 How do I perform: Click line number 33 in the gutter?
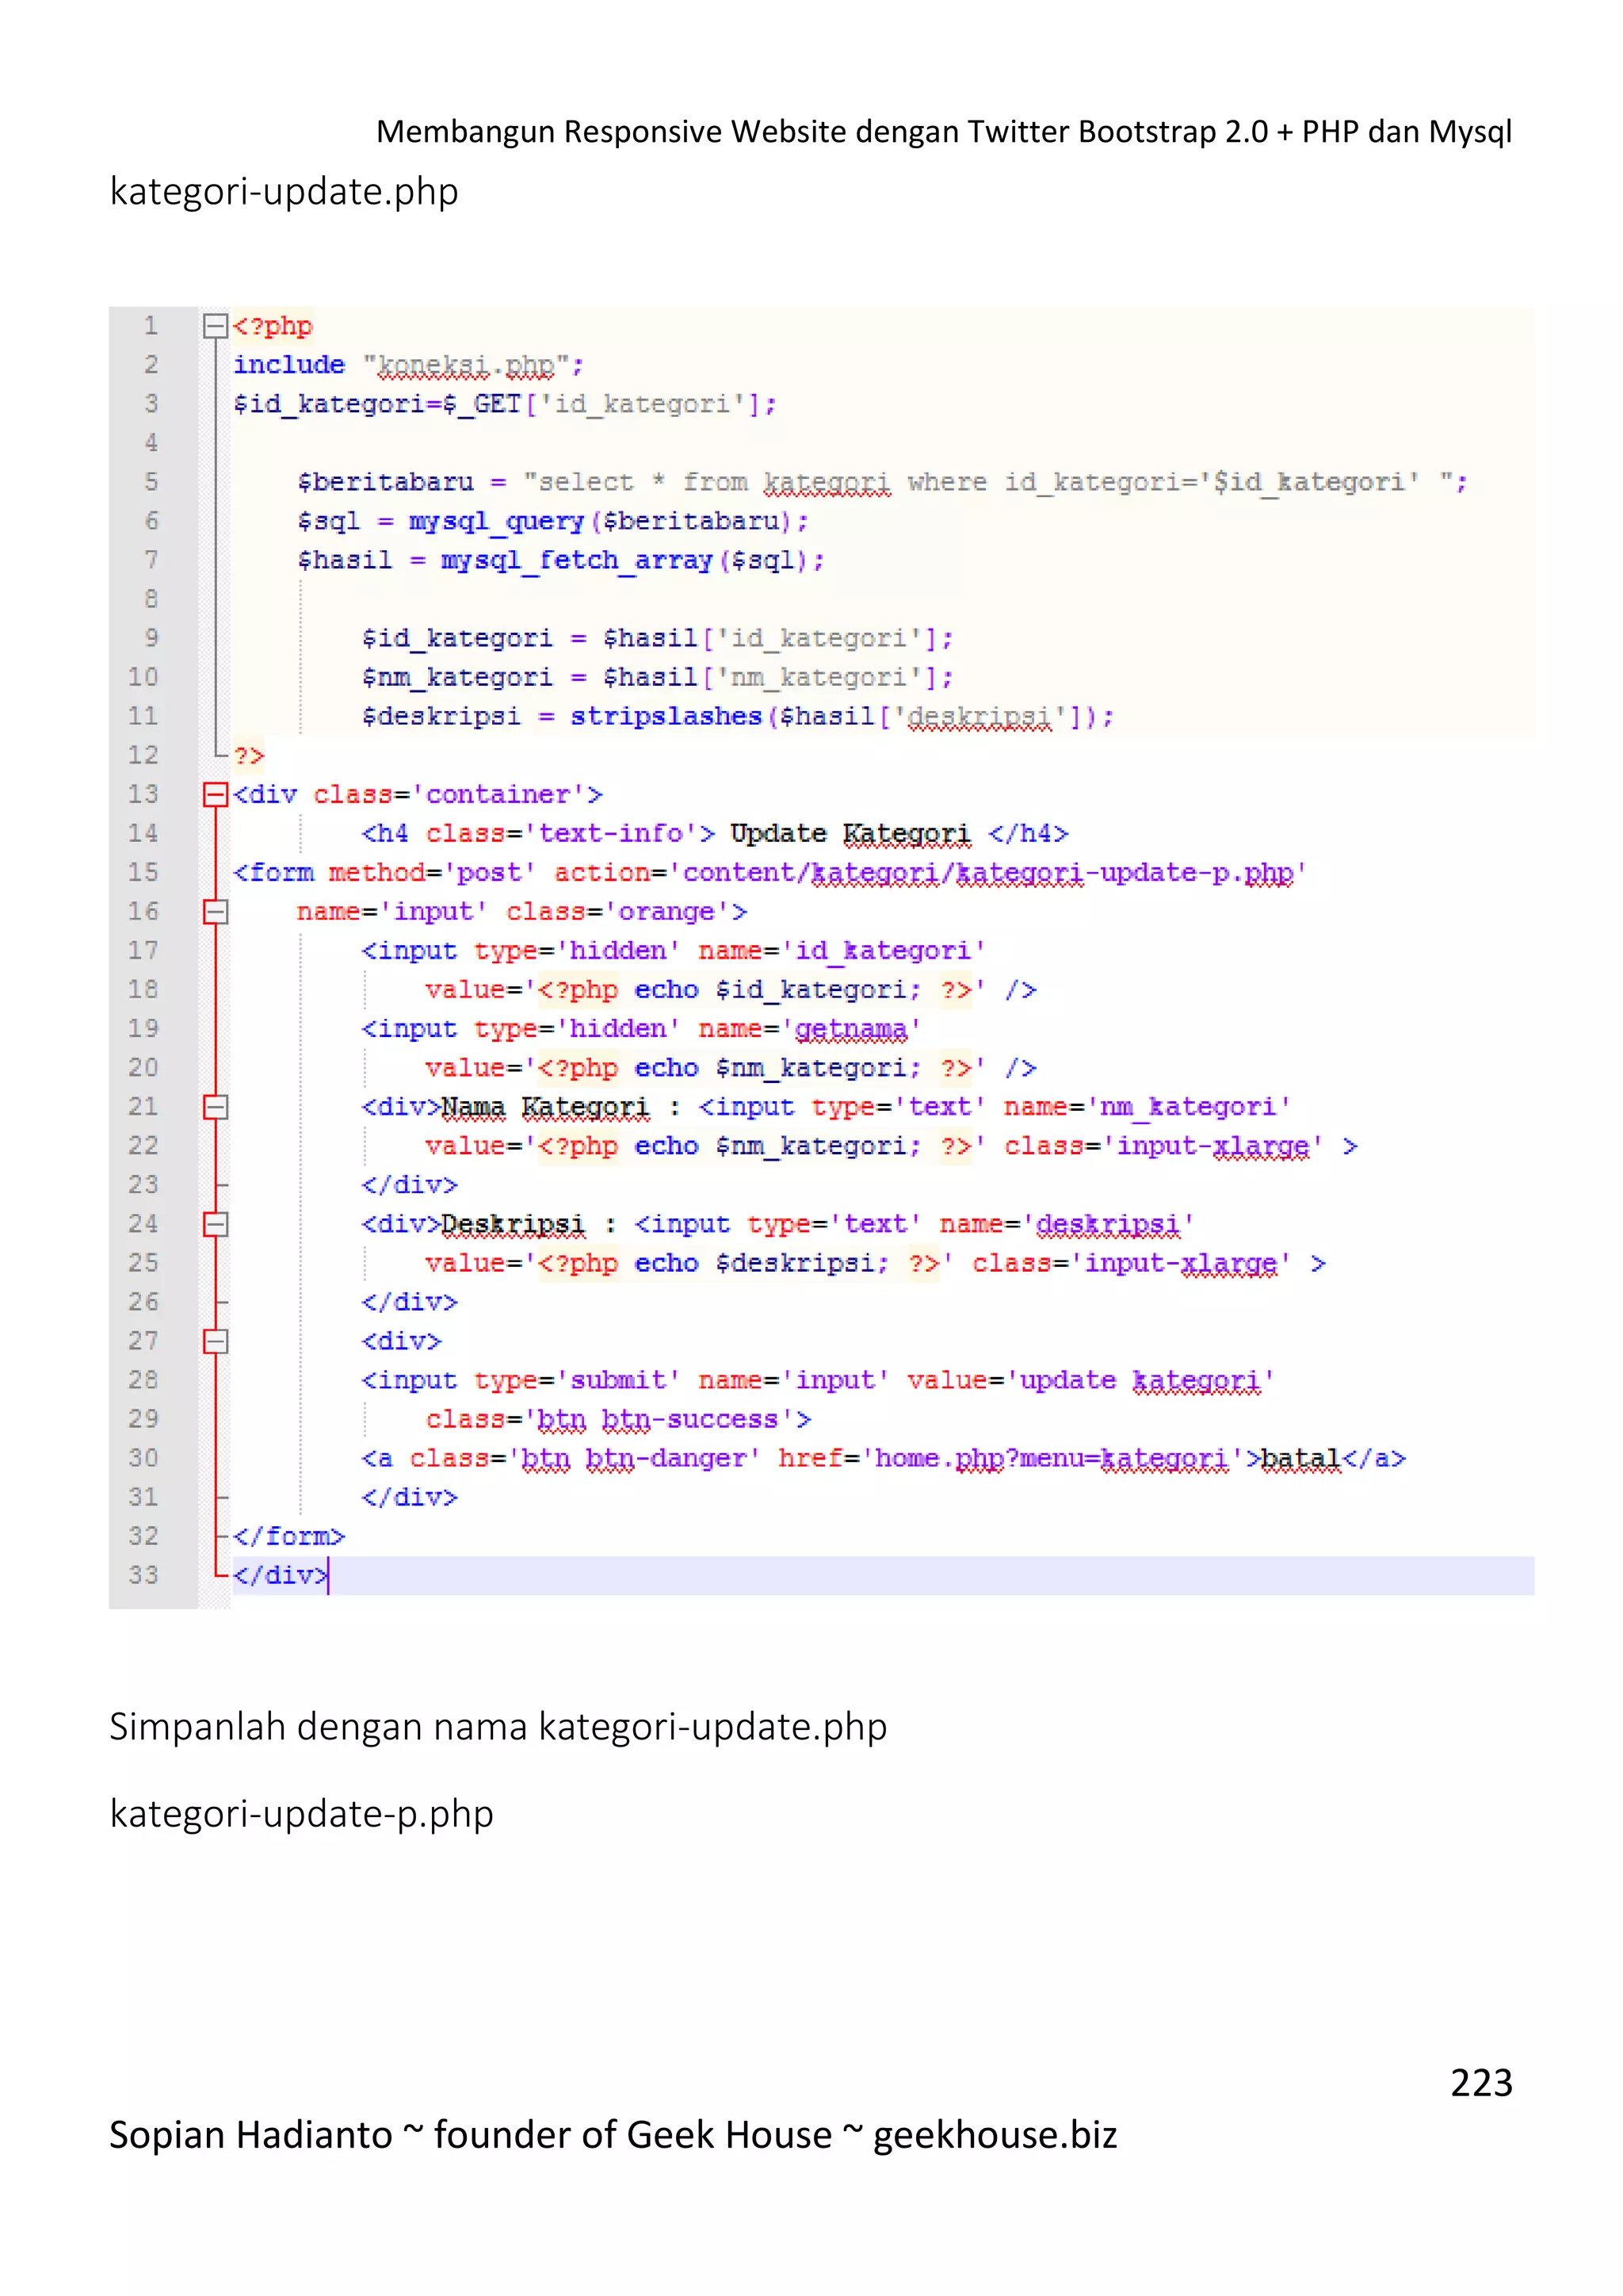(x=143, y=1576)
